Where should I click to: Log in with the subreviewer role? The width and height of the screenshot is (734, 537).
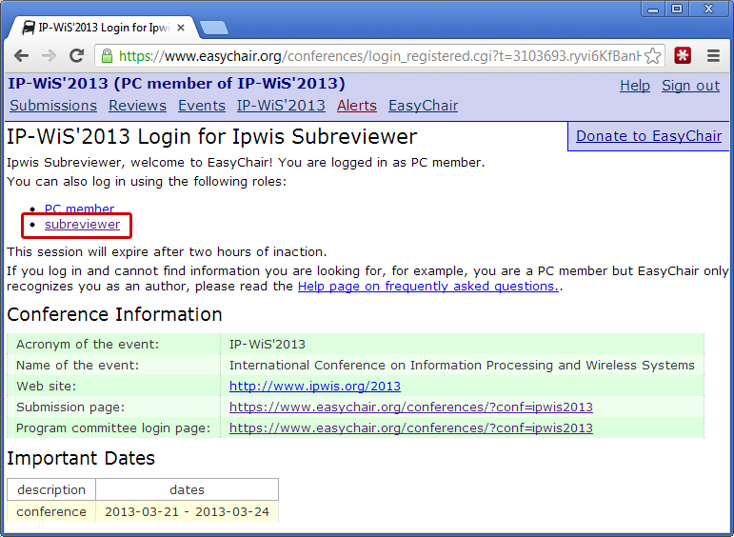[x=82, y=225]
